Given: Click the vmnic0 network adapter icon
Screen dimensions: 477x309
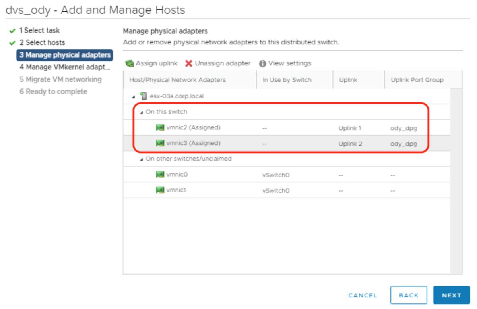Looking at the screenshot, I should (160, 175).
